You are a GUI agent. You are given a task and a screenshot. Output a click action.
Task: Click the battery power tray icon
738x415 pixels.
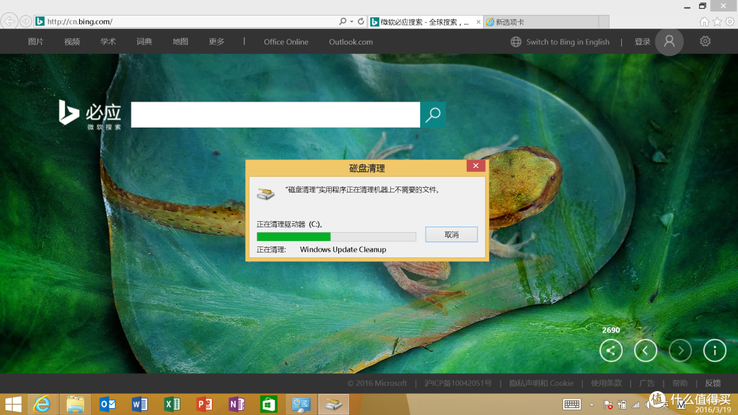coord(622,405)
